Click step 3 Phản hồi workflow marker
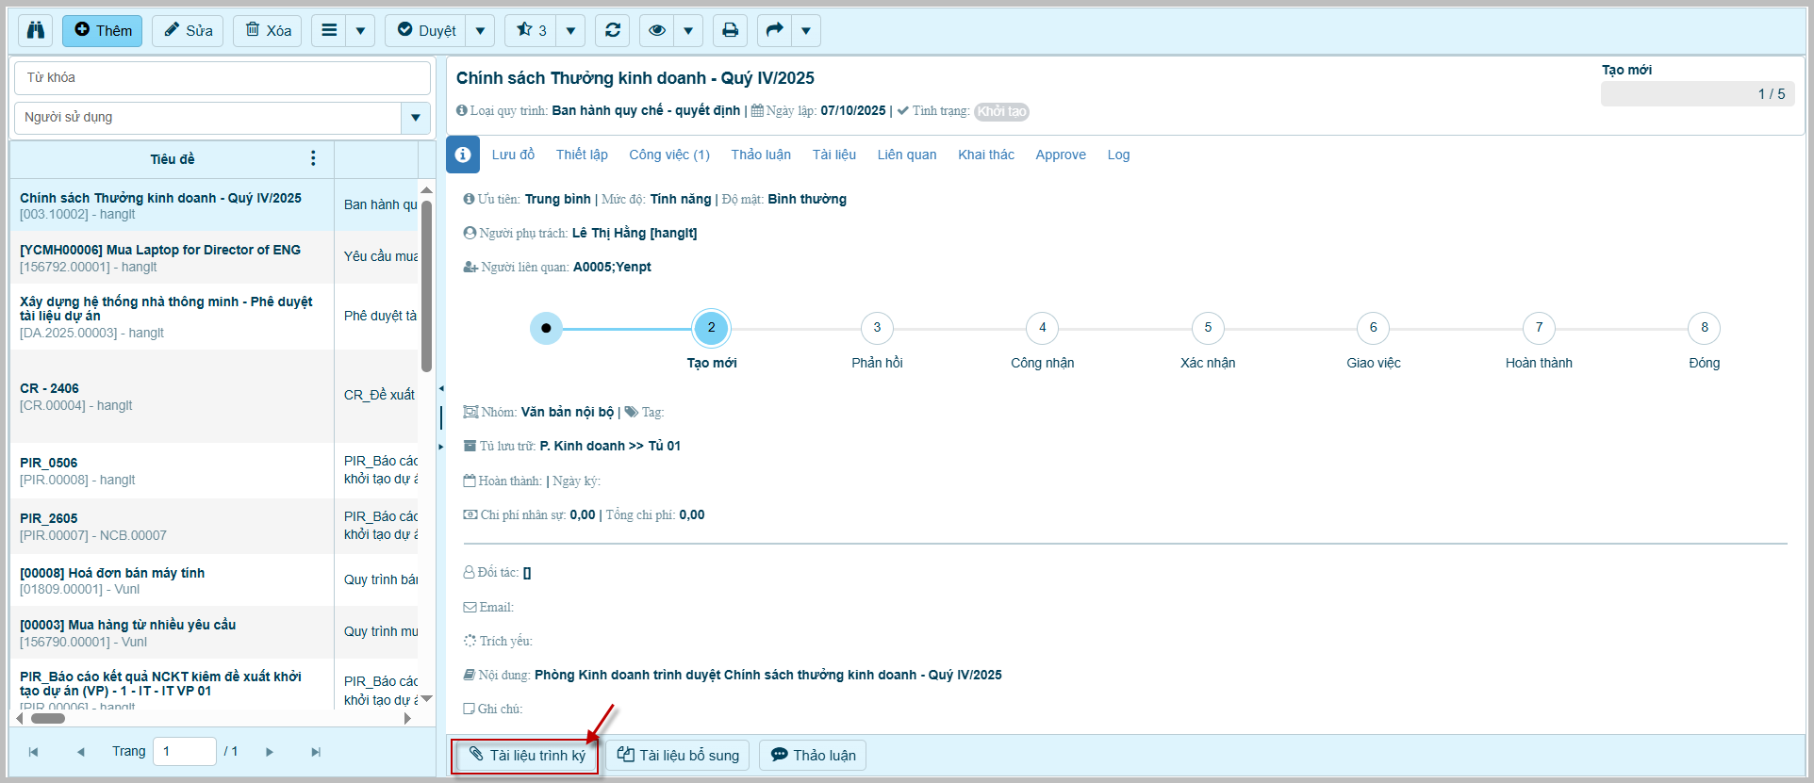This screenshot has width=1814, height=783. click(x=877, y=328)
